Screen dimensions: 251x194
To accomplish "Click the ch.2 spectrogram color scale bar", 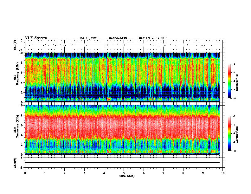I will (229, 133).
